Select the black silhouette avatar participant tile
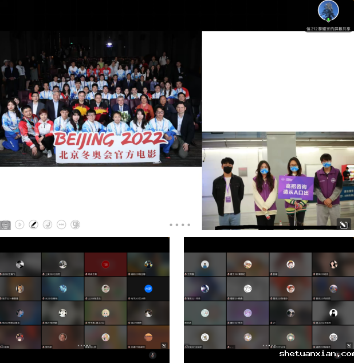354x363 pixels. 333,313
